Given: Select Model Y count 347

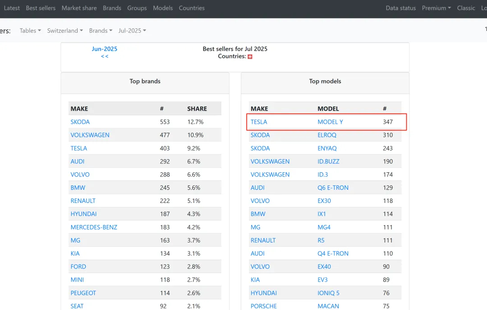Looking at the screenshot, I should pos(388,122).
